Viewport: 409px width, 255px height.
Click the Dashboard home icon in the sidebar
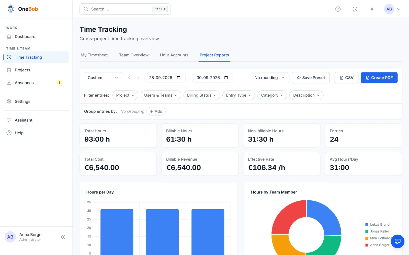(x=9, y=36)
